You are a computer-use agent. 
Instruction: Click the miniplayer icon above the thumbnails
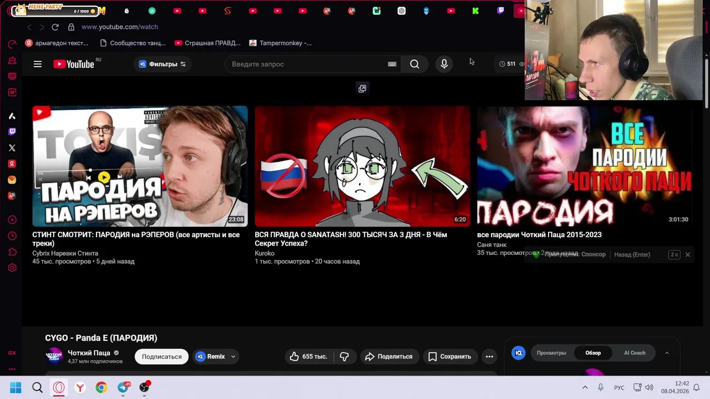pos(362,89)
